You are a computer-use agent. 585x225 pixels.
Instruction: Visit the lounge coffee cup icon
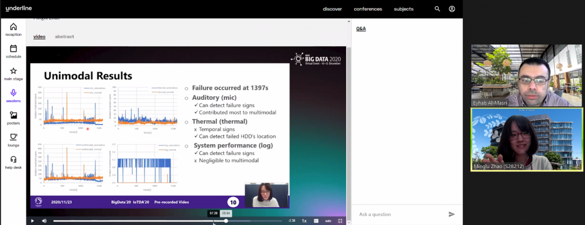coord(14,137)
